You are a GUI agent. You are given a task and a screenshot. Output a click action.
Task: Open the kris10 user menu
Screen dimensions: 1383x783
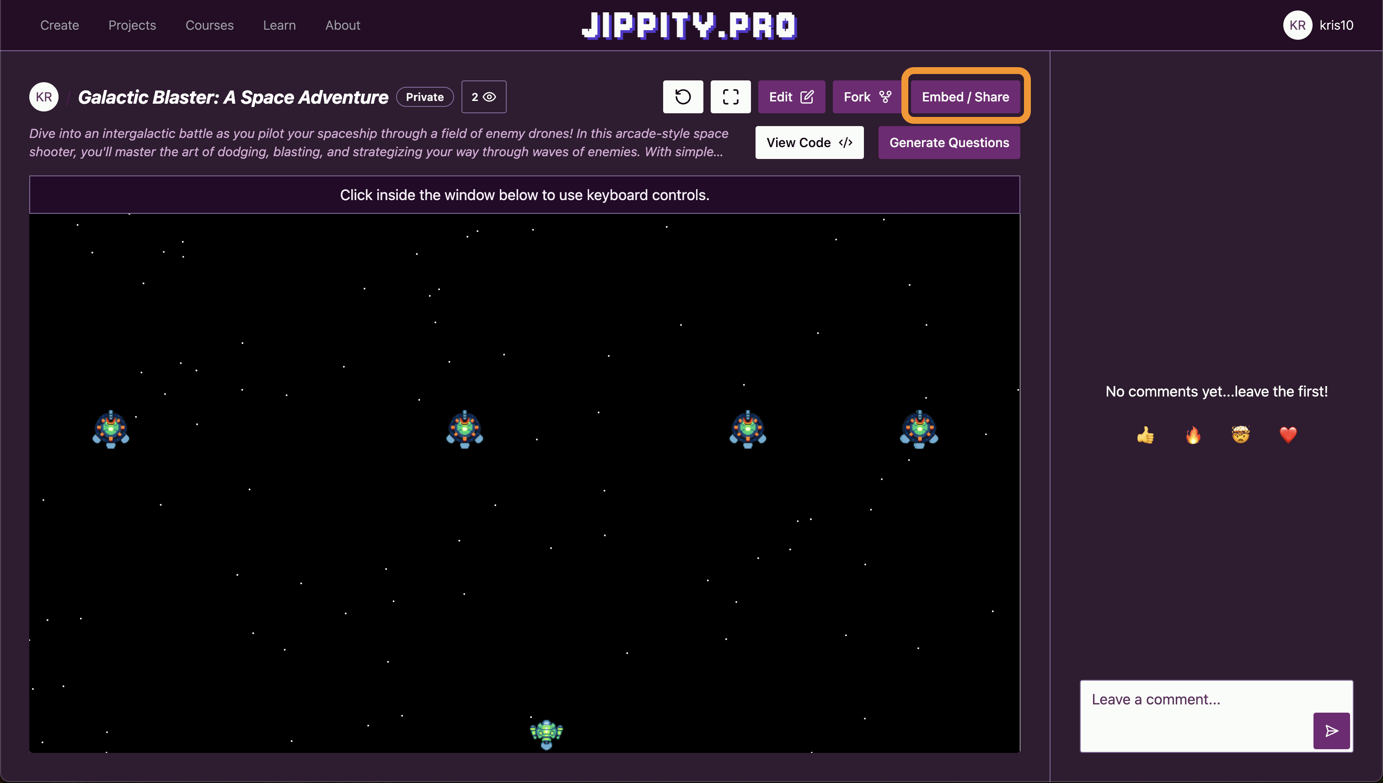tap(1336, 25)
